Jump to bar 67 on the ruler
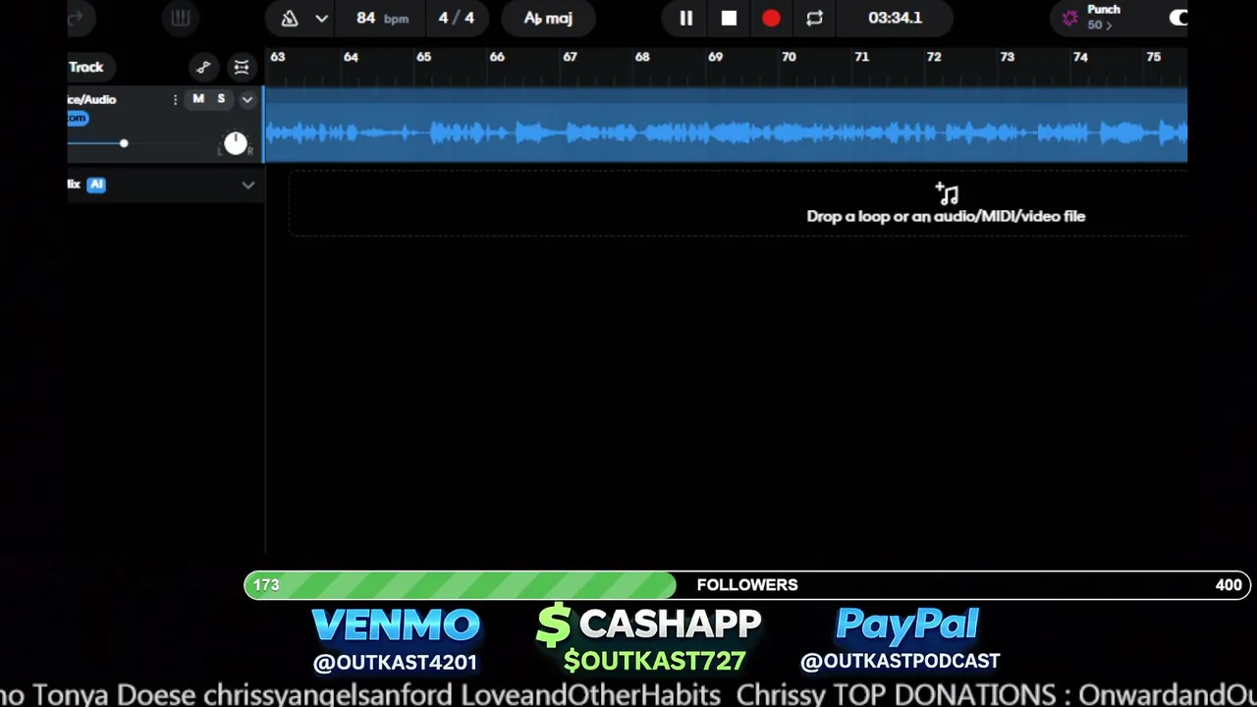Screen dimensions: 1257x707 (x=570, y=57)
